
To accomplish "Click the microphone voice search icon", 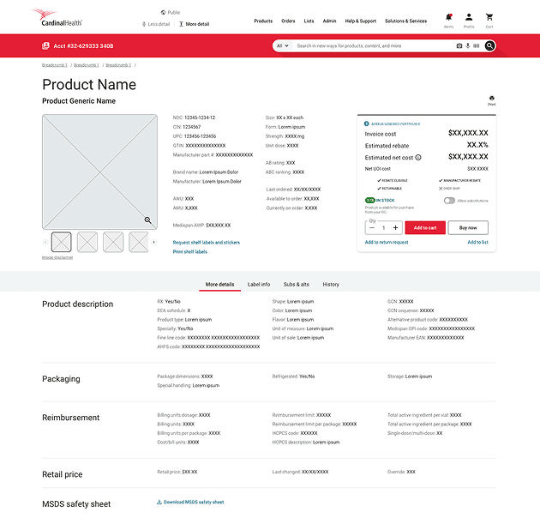I will coord(468,45).
